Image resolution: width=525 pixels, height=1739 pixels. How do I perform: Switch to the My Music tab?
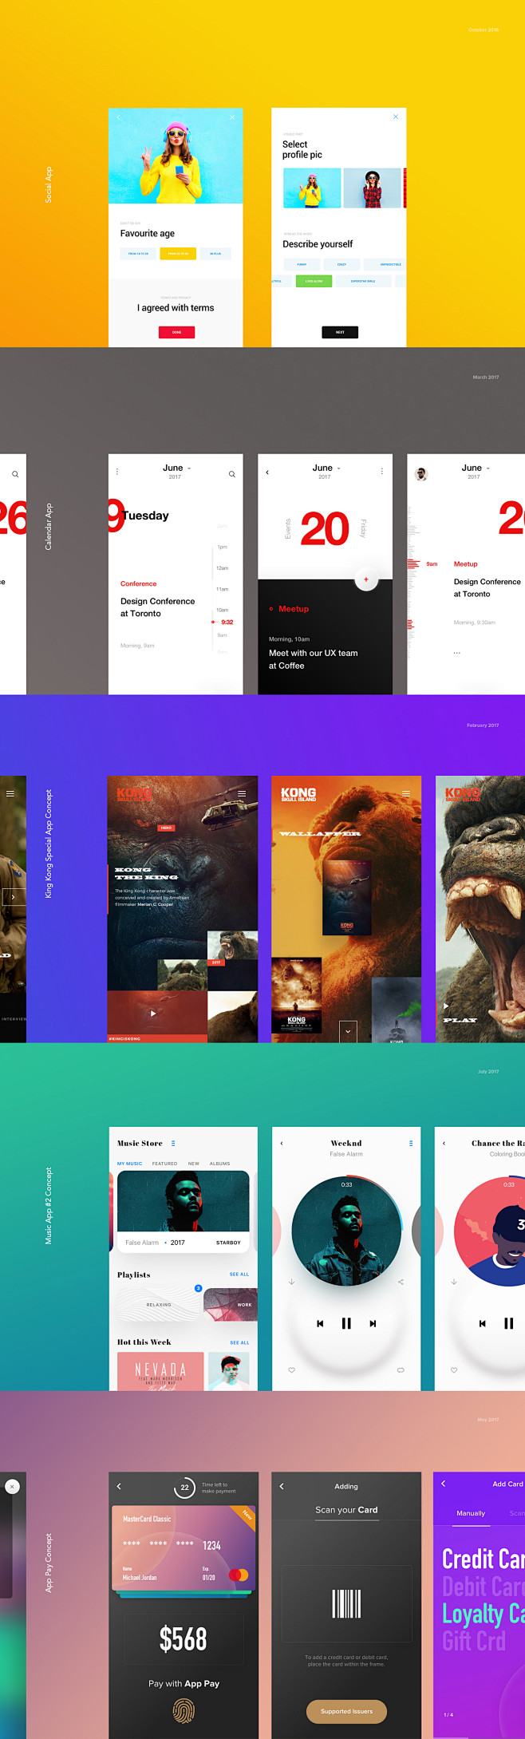point(129,1164)
